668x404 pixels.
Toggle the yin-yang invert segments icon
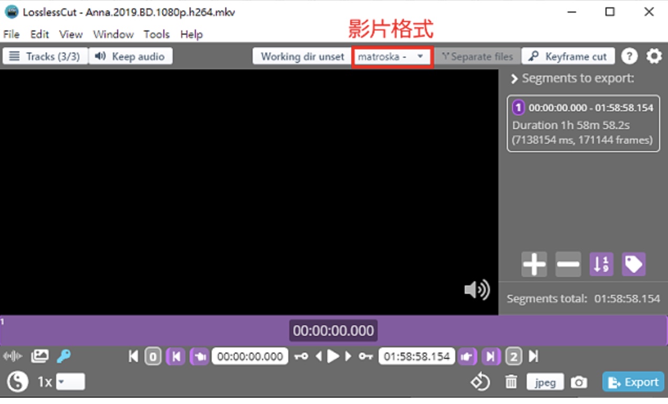tap(17, 382)
